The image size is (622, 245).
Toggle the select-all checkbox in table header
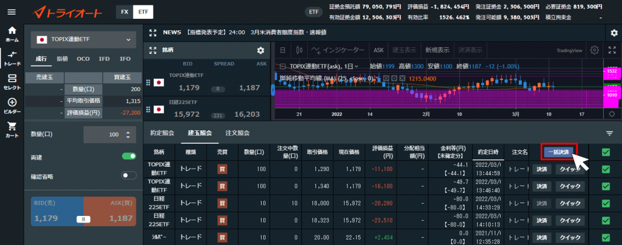point(606,152)
